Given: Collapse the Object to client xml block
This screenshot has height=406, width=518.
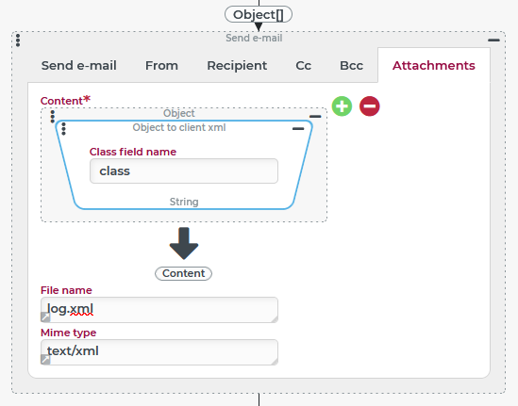Looking at the screenshot, I should pos(298,129).
